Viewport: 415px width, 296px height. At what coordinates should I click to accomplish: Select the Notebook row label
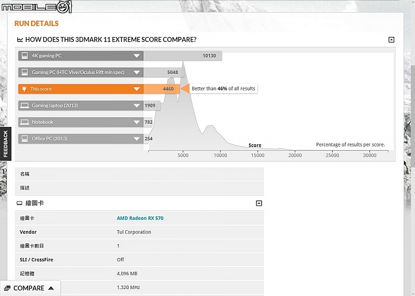[42, 122]
